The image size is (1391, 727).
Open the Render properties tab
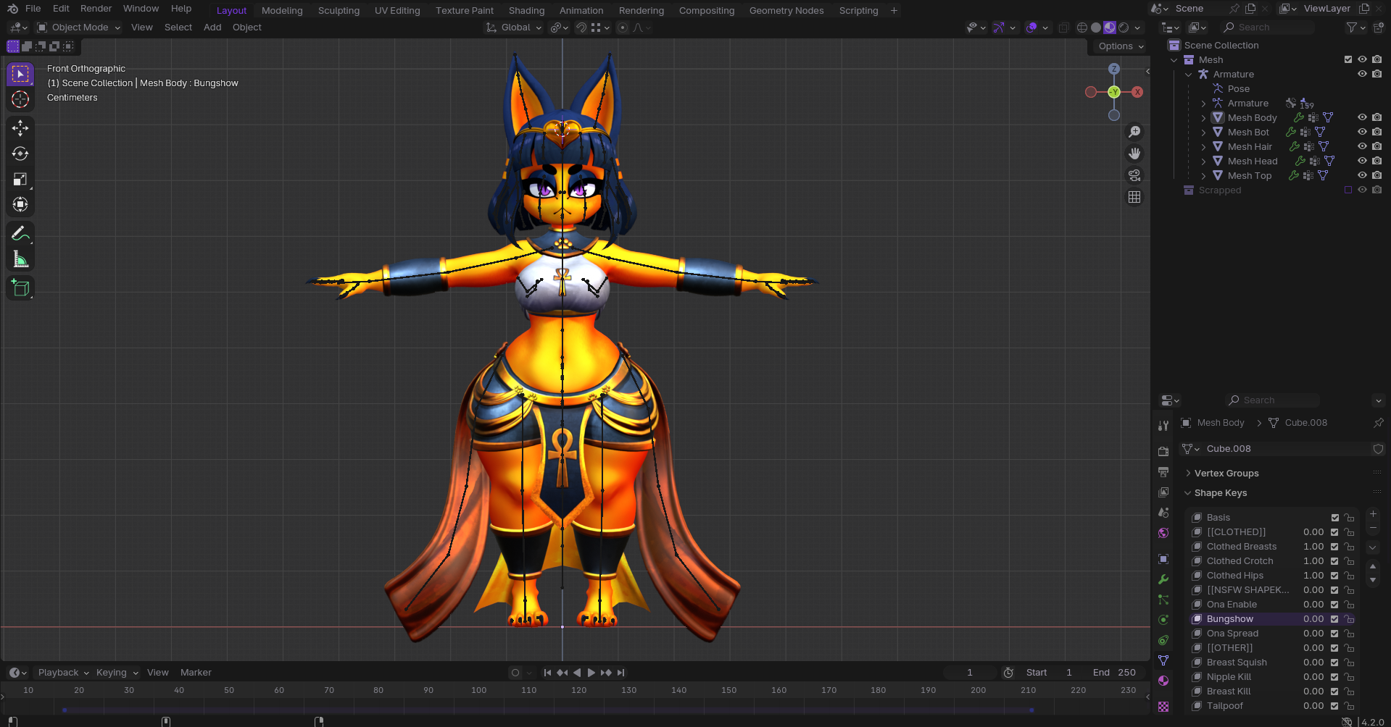[x=1163, y=451]
